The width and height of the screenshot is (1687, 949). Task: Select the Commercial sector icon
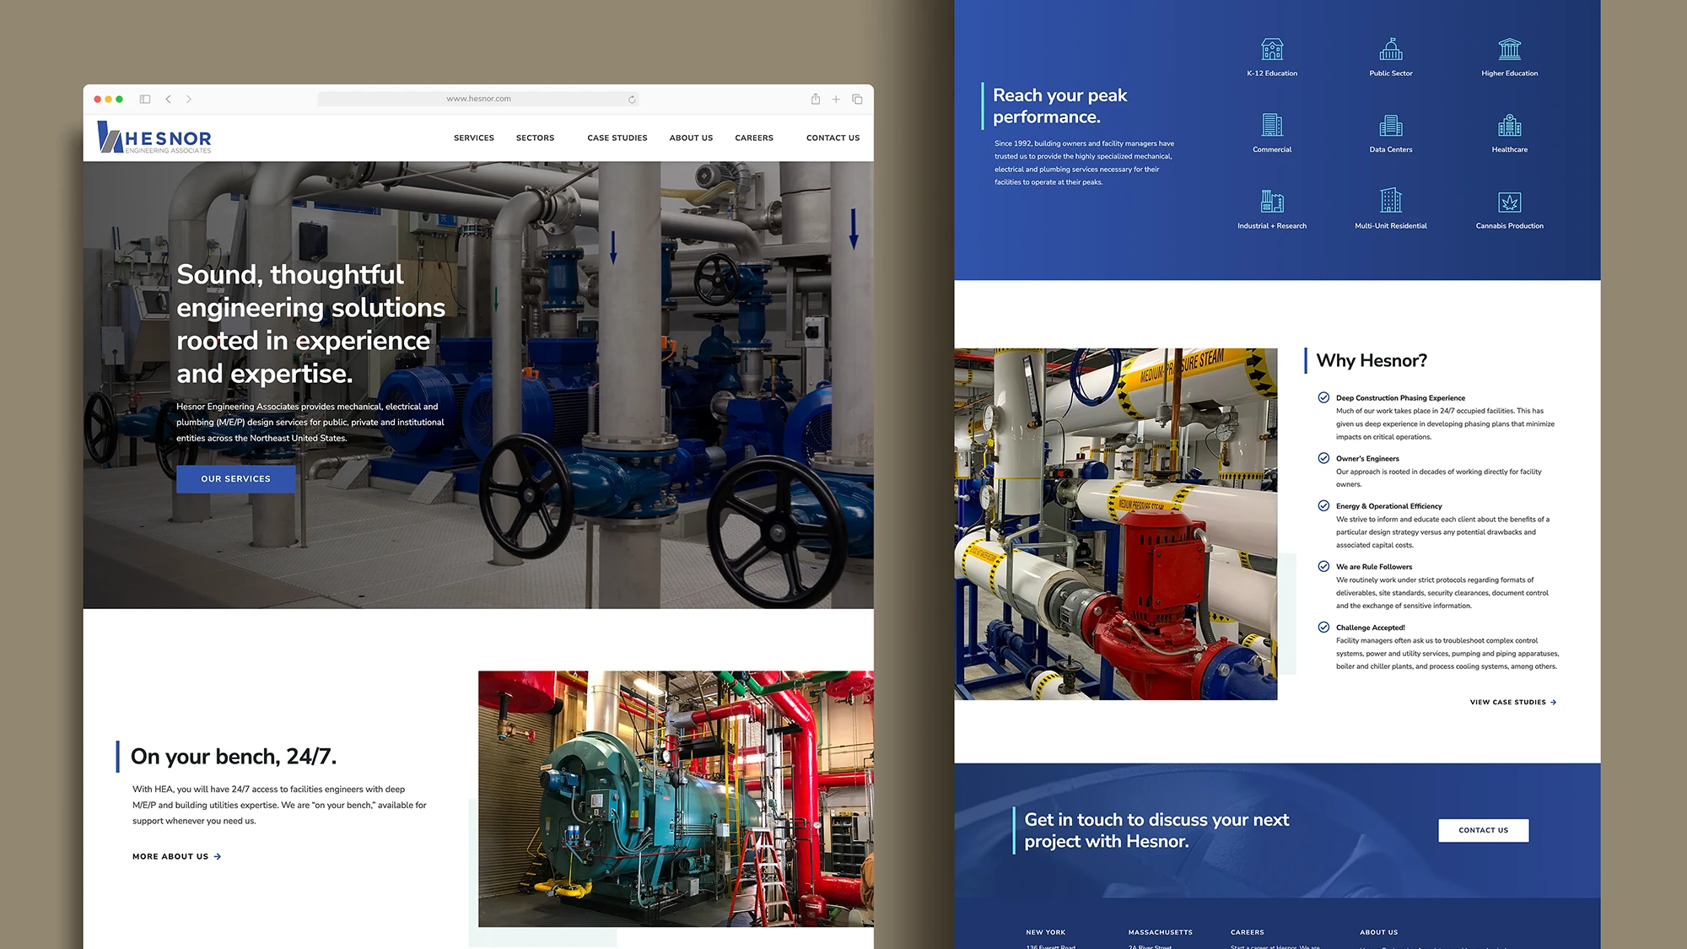[x=1272, y=125]
